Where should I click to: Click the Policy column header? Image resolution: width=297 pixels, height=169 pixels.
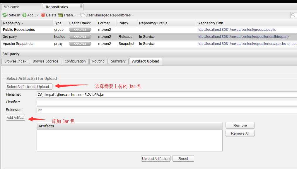[x=127, y=23]
